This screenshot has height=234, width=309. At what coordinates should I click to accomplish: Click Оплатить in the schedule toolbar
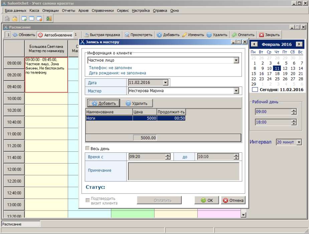[x=244, y=35]
